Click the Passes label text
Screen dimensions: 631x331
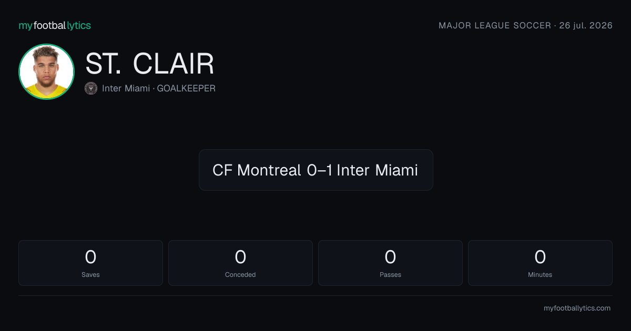click(x=390, y=274)
